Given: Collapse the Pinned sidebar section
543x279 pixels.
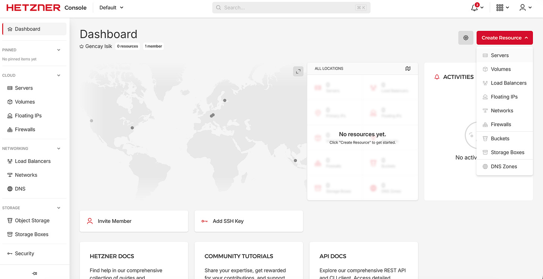Looking at the screenshot, I should pyautogui.click(x=59, y=50).
